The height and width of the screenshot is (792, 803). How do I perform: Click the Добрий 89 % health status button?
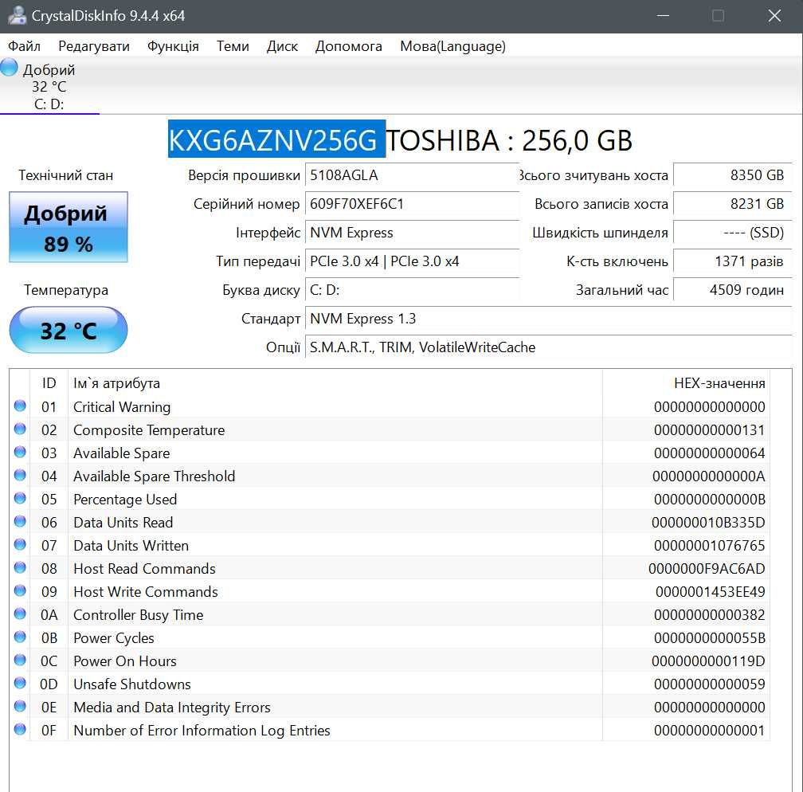coord(69,227)
